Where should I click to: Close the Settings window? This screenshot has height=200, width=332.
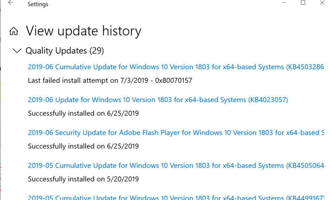pyautogui.click(x=322, y=3)
